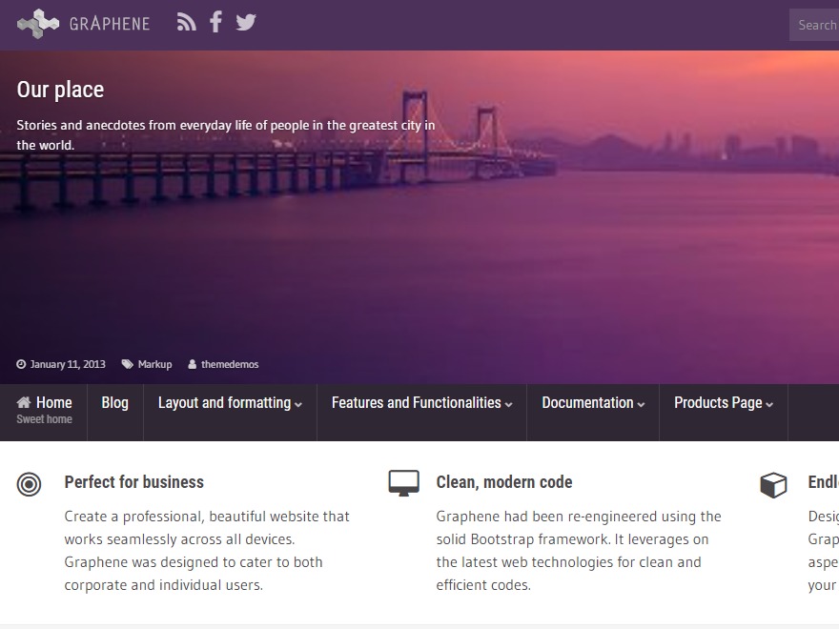Click the Graphene logo icon

tap(38, 22)
